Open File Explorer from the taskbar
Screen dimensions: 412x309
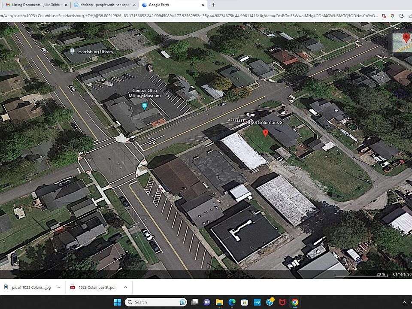click(x=219, y=302)
